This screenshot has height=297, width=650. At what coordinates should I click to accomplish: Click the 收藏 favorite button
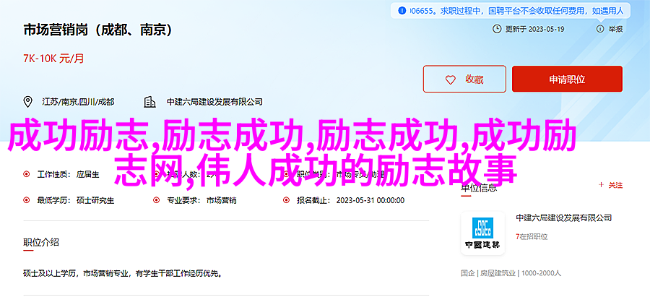464,79
